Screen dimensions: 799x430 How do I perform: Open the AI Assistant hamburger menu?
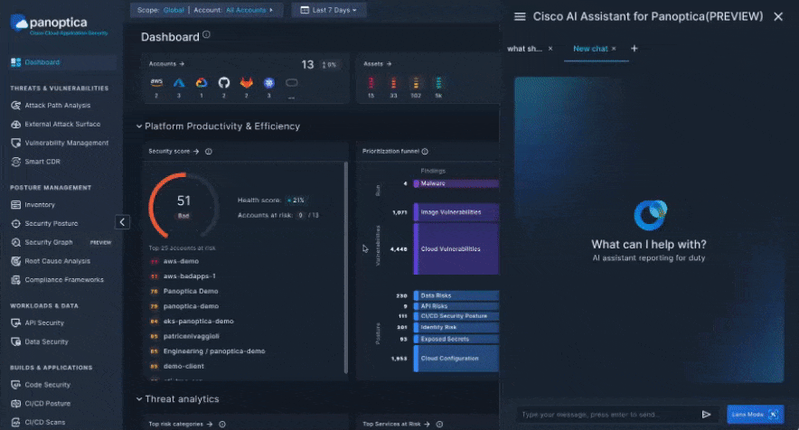point(520,17)
